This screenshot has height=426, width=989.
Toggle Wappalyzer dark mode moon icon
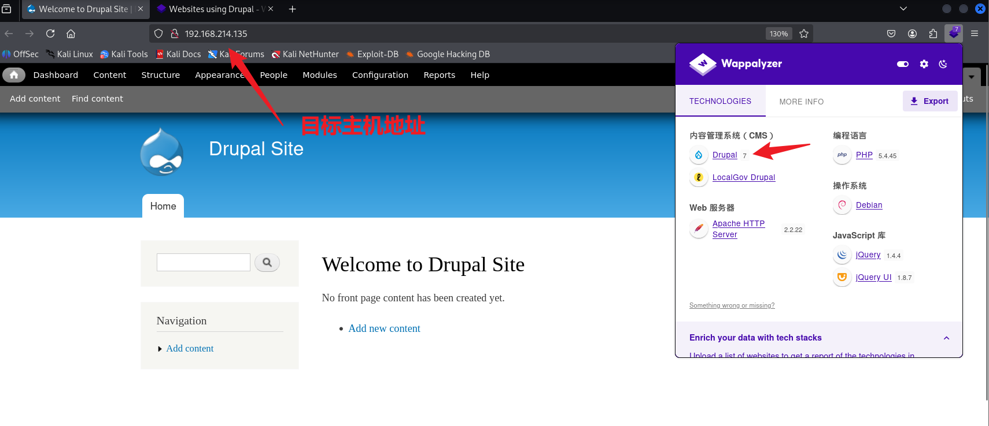943,64
